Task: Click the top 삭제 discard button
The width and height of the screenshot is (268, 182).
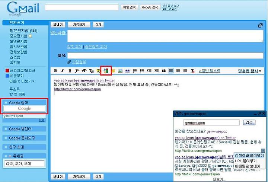Action: coord(98,25)
